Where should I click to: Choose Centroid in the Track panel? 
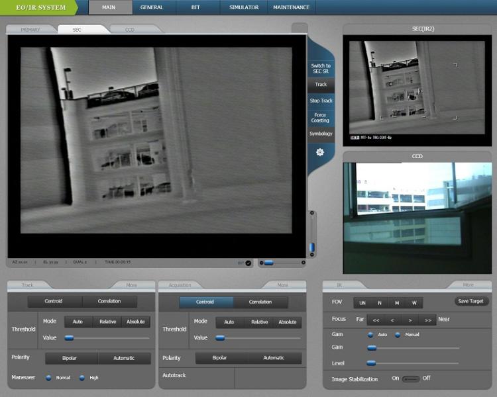(x=55, y=302)
